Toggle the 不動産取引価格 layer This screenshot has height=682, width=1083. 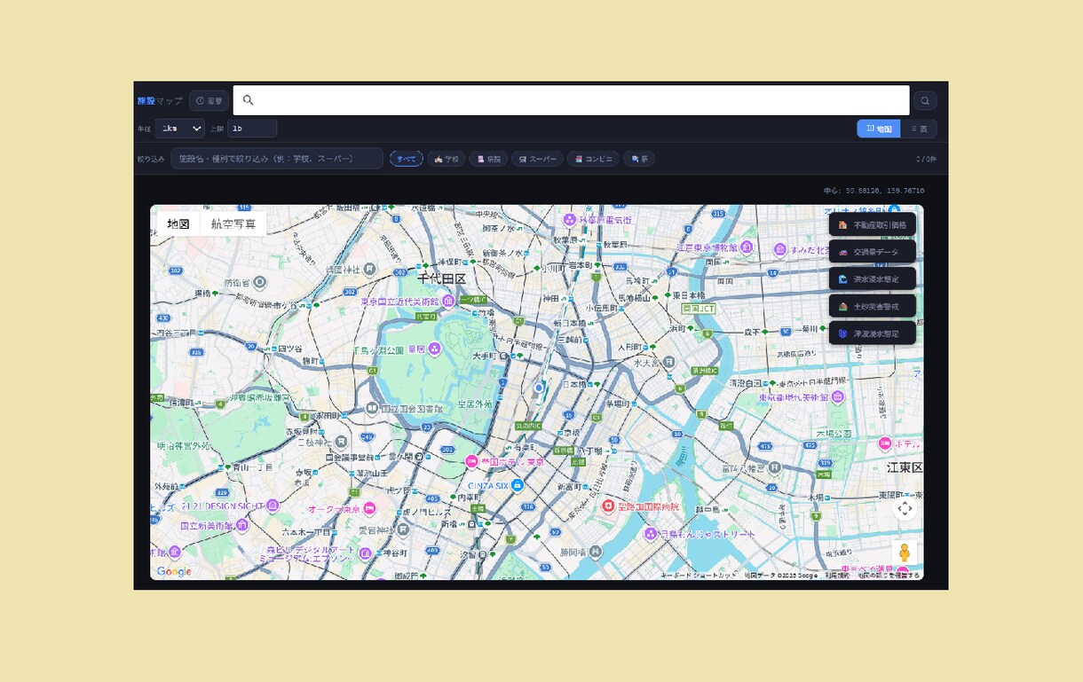873,225
